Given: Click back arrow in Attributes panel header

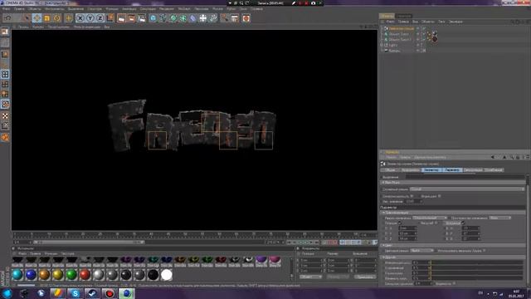Looking at the screenshot, I should point(493,157).
